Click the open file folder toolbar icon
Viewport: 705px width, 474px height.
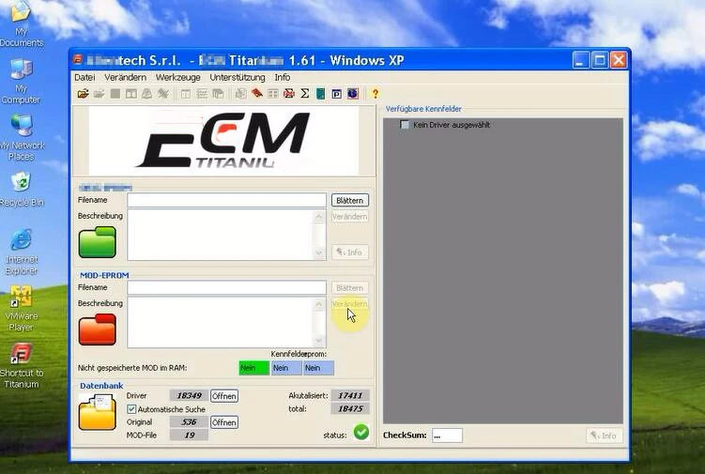84,94
